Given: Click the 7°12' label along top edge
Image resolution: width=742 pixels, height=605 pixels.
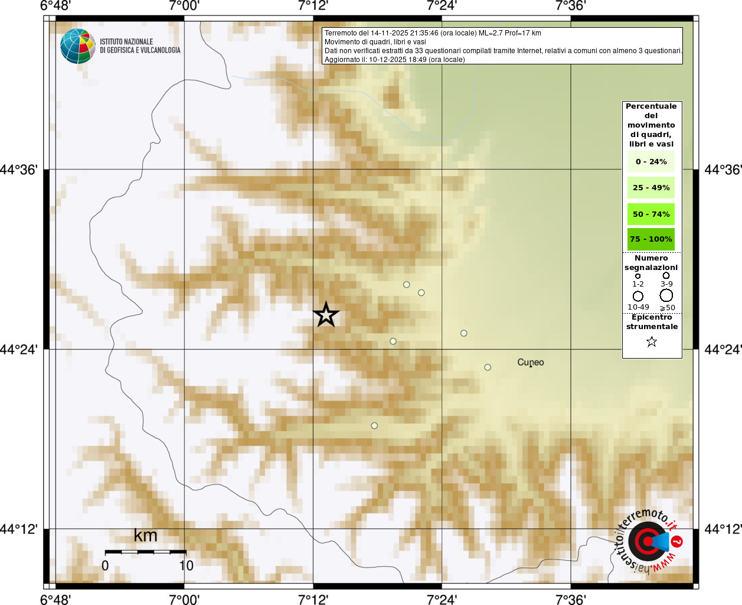Looking at the screenshot, I should click(313, 6).
